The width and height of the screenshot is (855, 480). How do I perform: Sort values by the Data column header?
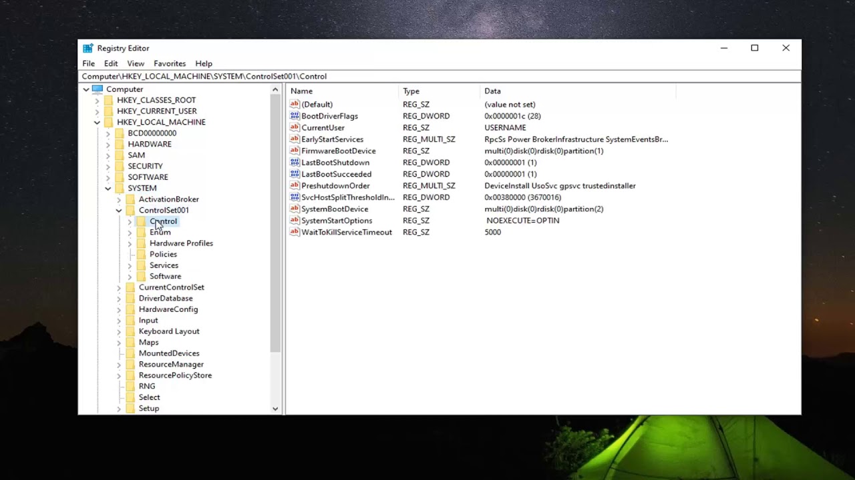tap(578, 91)
